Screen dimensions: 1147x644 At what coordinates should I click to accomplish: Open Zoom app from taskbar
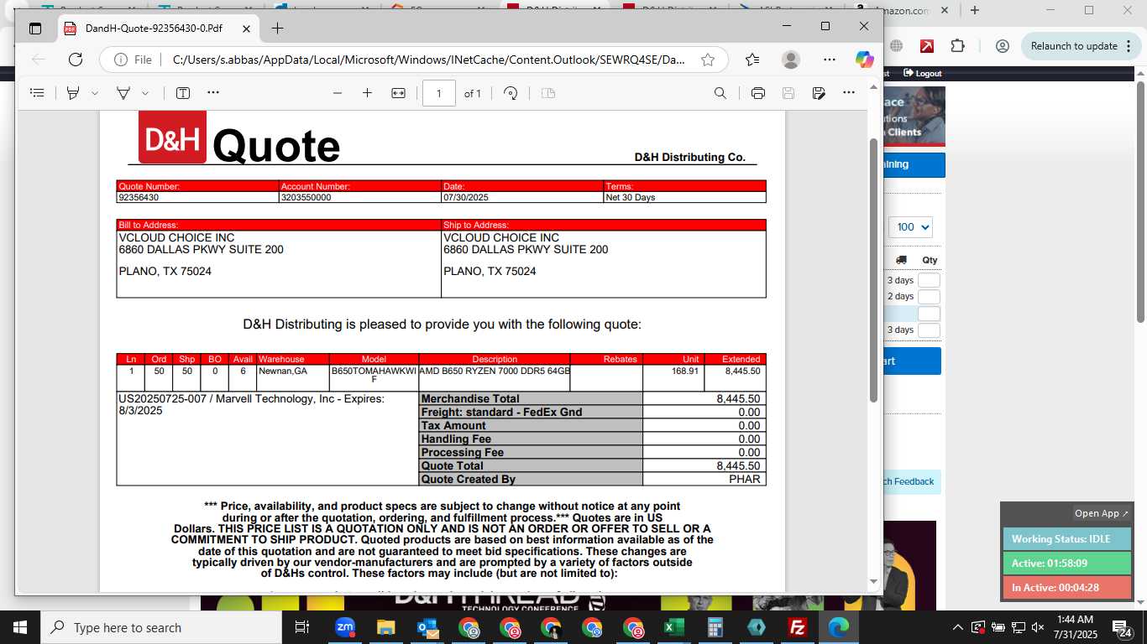coord(344,627)
